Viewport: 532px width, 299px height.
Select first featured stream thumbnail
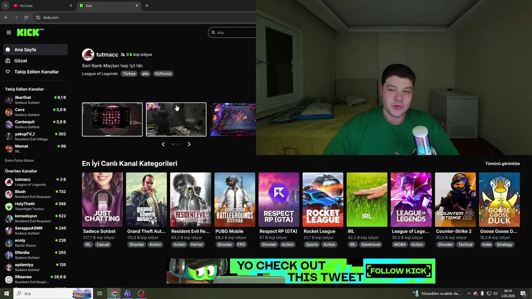click(112, 119)
